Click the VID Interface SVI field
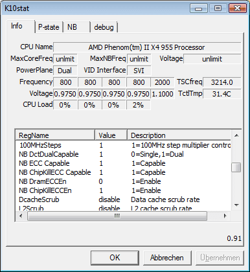Viewport: 250px width, 272px height. [139, 71]
